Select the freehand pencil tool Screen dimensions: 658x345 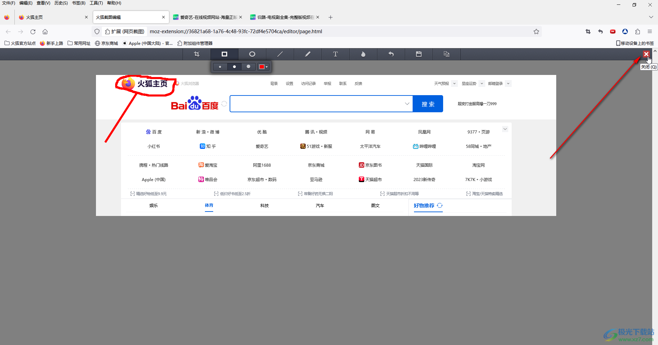(308, 54)
